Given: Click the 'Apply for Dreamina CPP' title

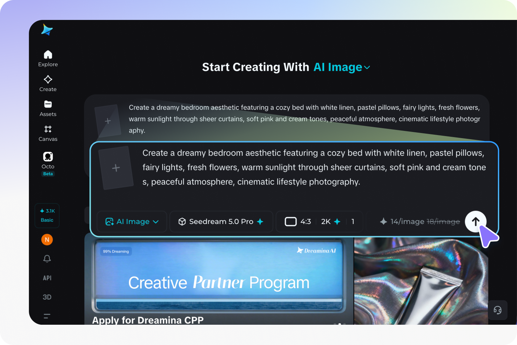Looking at the screenshot, I should point(148,320).
